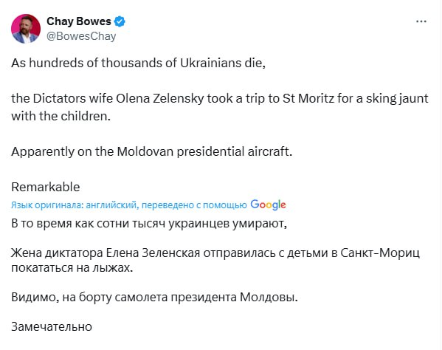Open the Chay Bowes display name link
This screenshot has width=442, height=350.
click(79, 21)
